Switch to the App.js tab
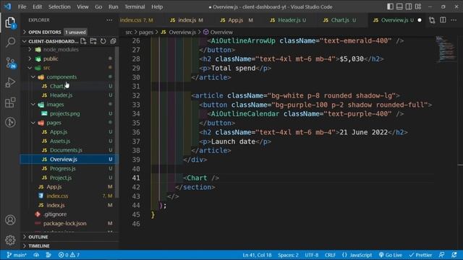 coord(237,20)
